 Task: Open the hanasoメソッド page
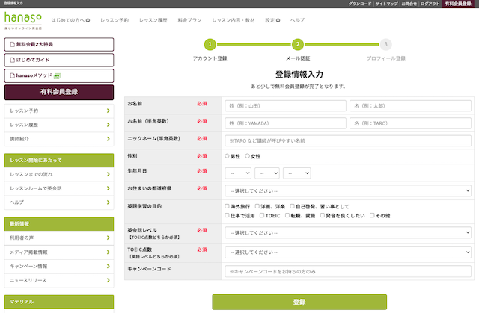59,75
